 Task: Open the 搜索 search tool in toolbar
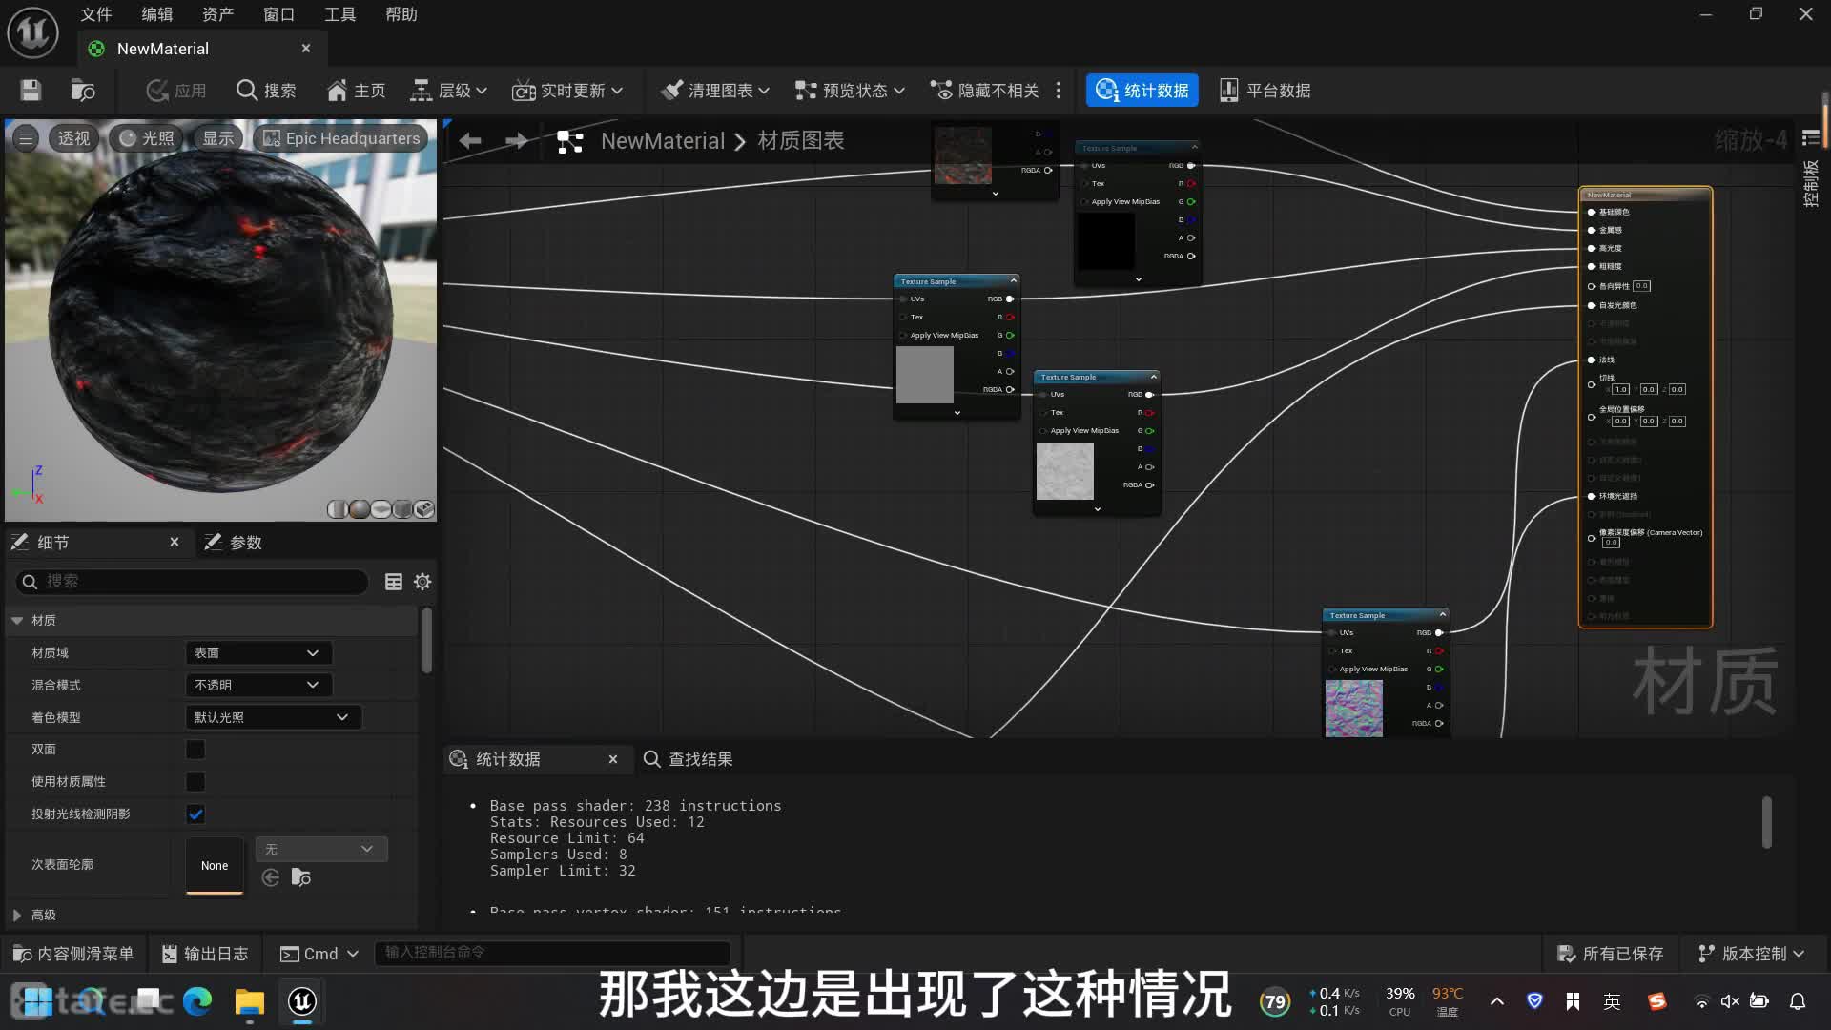[x=266, y=91]
